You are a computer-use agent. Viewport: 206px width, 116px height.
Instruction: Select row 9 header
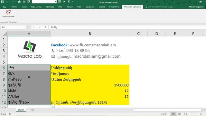coord(4,85)
